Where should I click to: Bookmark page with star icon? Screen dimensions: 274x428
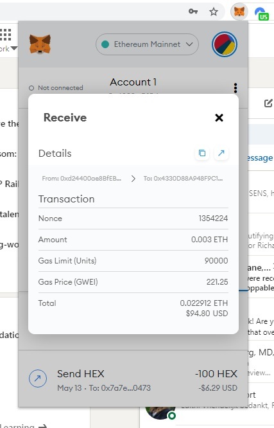(x=214, y=12)
